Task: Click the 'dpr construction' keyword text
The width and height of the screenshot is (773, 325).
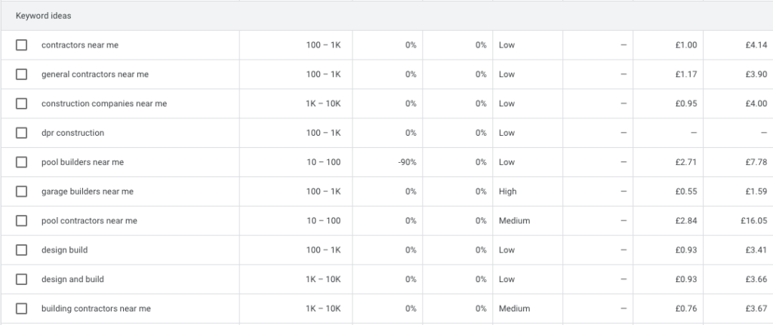Action: 72,133
